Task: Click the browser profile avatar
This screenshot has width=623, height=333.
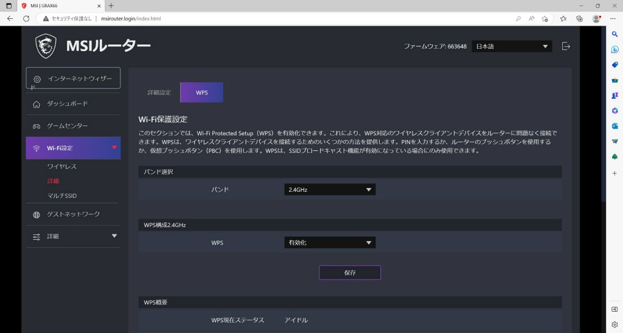Action: (596, 19)
